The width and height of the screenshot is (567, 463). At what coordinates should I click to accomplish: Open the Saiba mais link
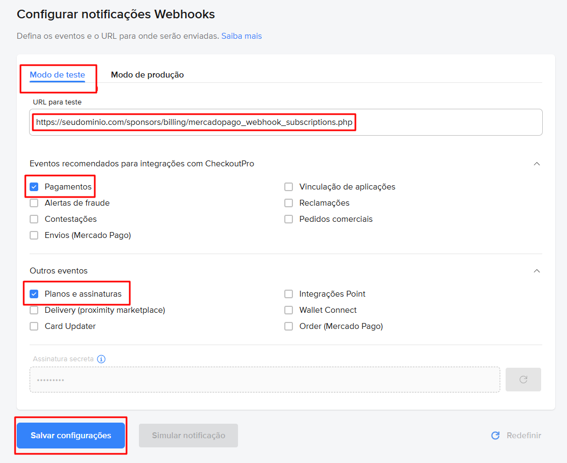241,36
